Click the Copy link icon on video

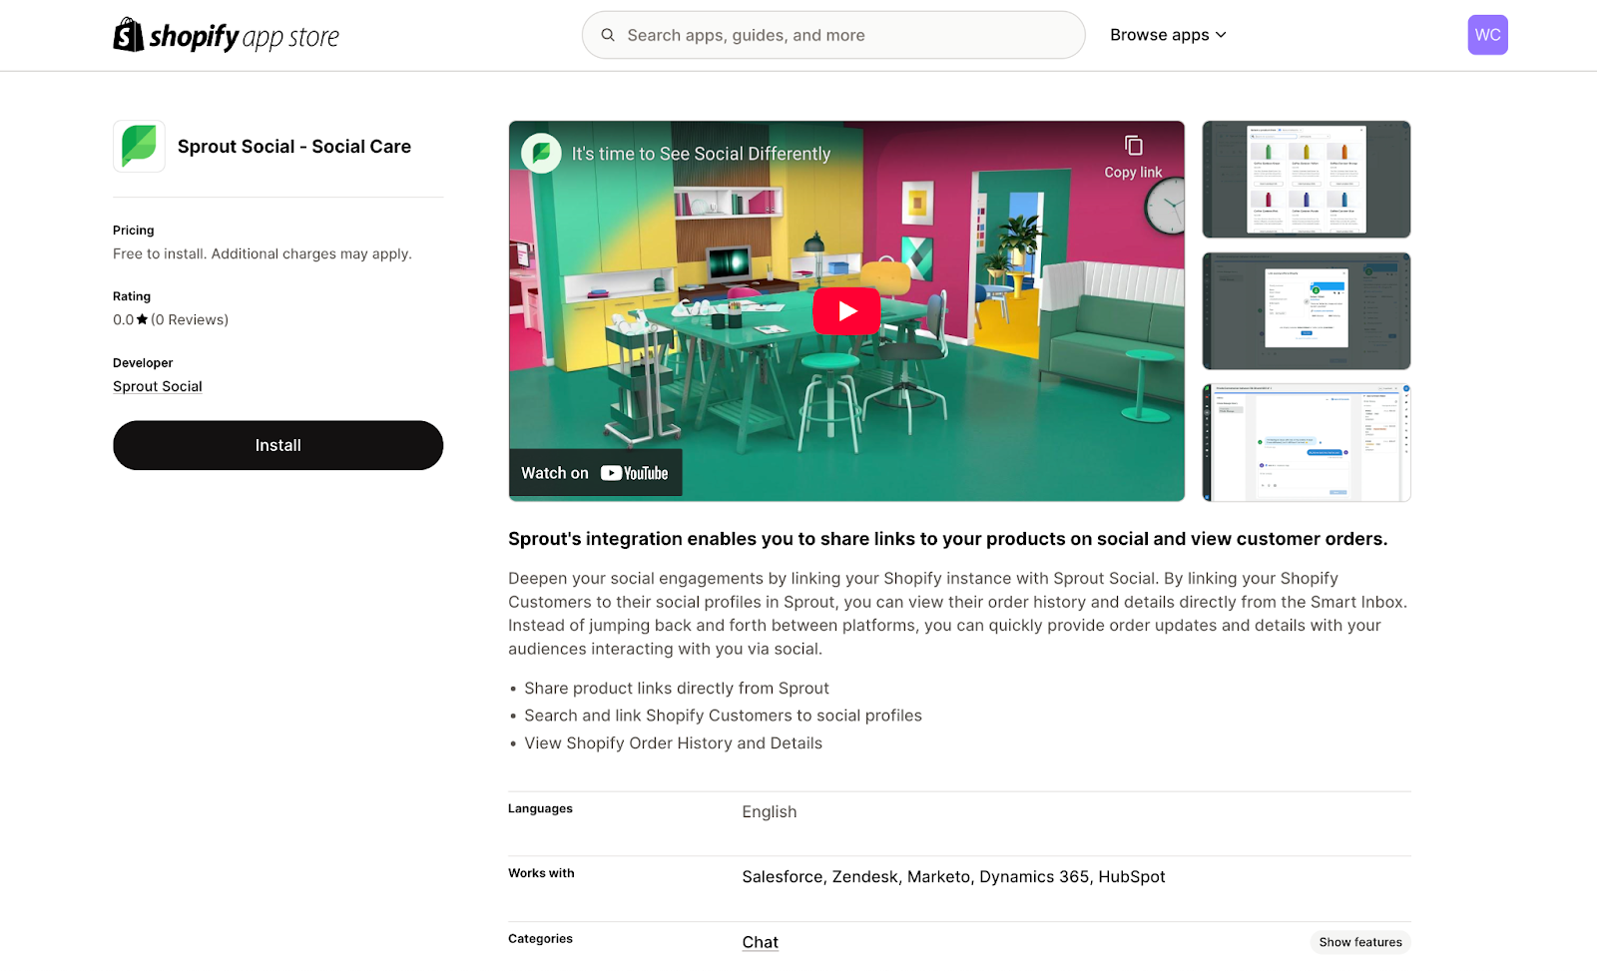(1133, 146)
